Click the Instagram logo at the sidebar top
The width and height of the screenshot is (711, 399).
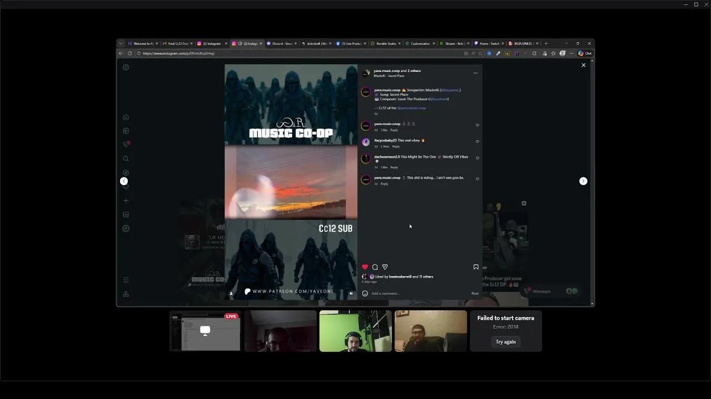126,67
